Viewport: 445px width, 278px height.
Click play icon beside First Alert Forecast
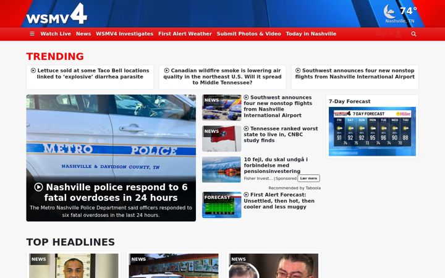point(246,195)
